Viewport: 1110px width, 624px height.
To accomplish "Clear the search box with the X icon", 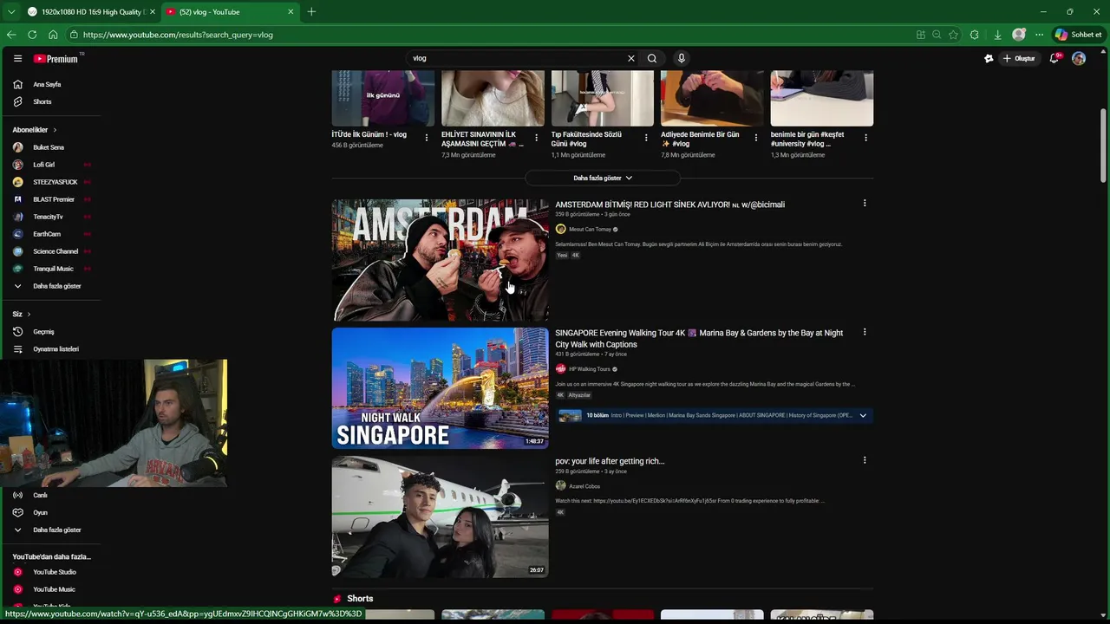I will click(x=630, y=58).
